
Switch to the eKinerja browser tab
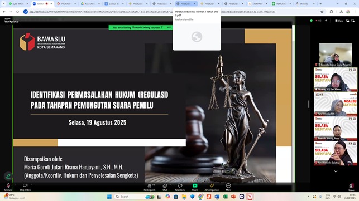pyautogui.click(x=305, y=4)
